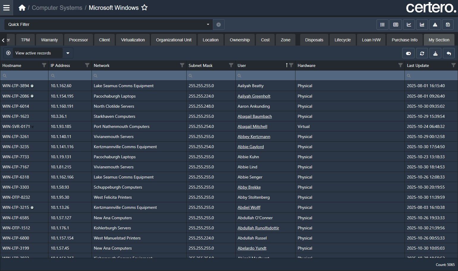Open the bar chart view
This screenshot has width=458, height=271.
(422, 25)
